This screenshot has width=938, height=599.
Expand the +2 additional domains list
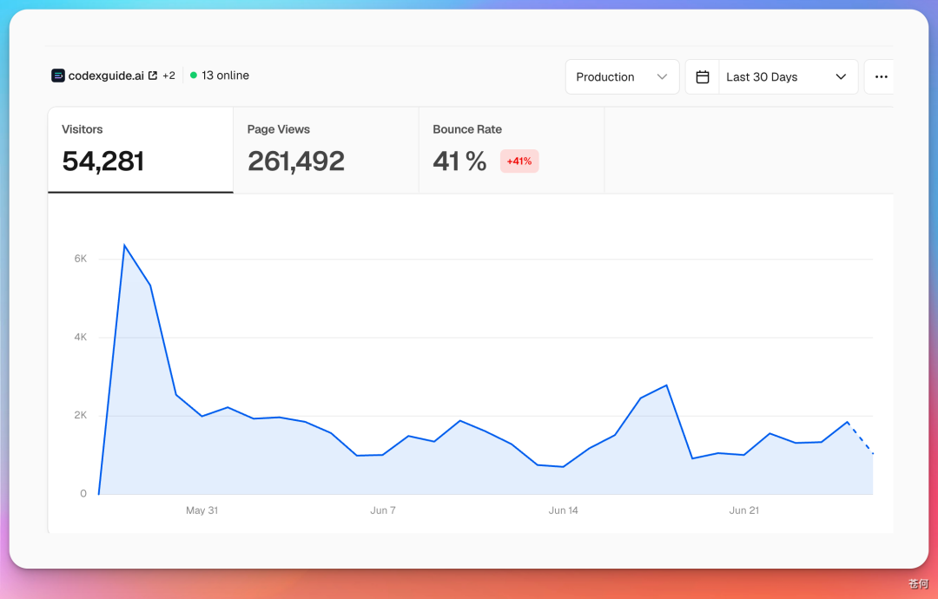tap(168, 76)
